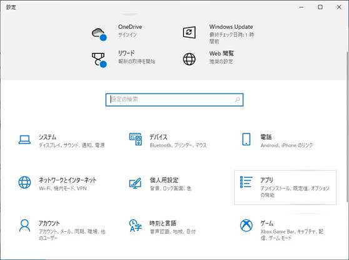This screenshot has width=349, height=260.
Task: Focus the 設定の検索 search field
Action: (x=174, y=100)
